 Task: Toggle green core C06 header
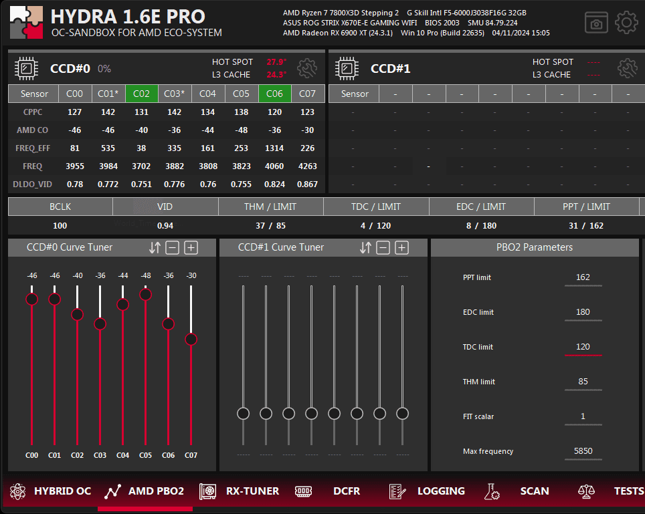[x=274, y=94]
